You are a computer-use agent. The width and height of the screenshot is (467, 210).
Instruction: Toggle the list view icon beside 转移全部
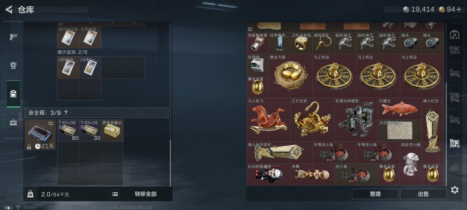(115, 194)
